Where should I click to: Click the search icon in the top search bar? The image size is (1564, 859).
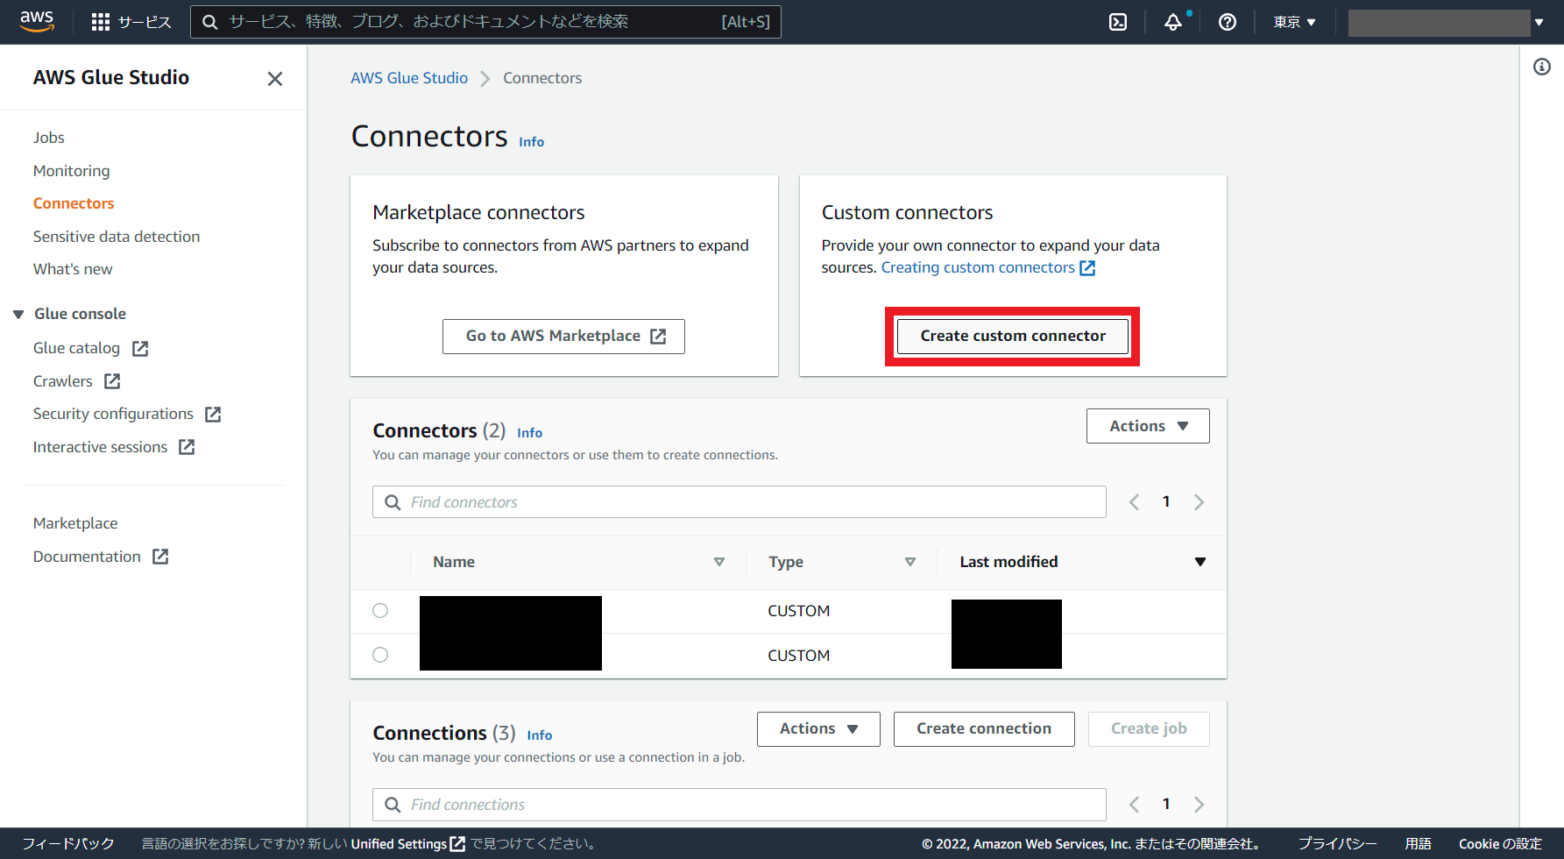pos(210,22)
